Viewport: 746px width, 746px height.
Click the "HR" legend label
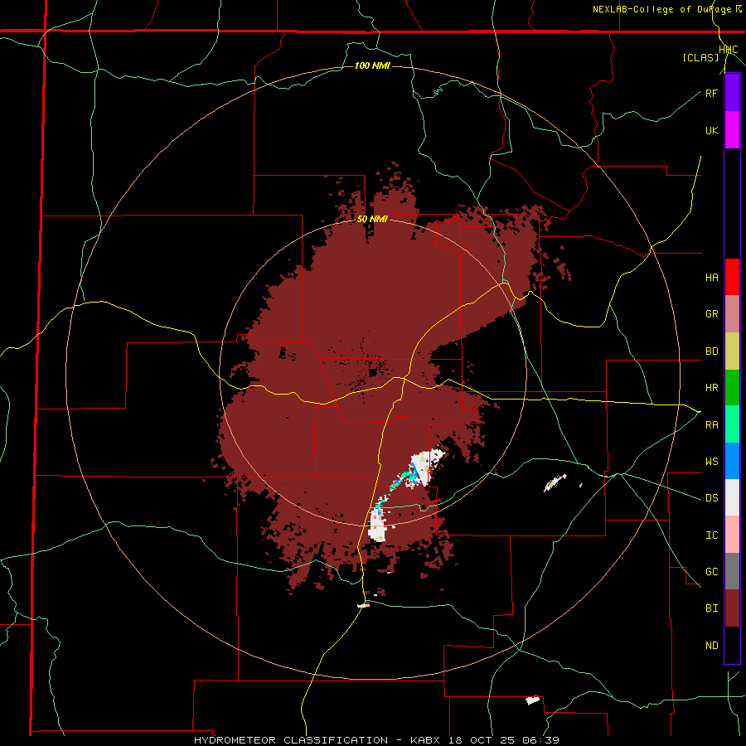click(x=711, y=388)
